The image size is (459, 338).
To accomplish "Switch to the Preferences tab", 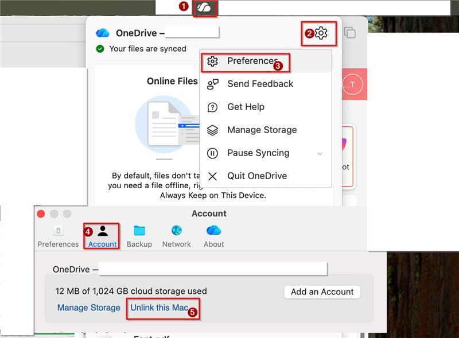I will click(x=58, y=236).
